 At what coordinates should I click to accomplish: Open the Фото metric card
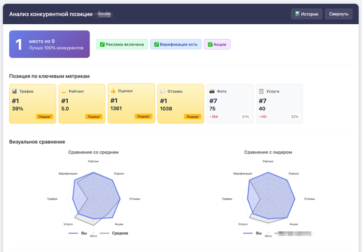pos(230,104)
